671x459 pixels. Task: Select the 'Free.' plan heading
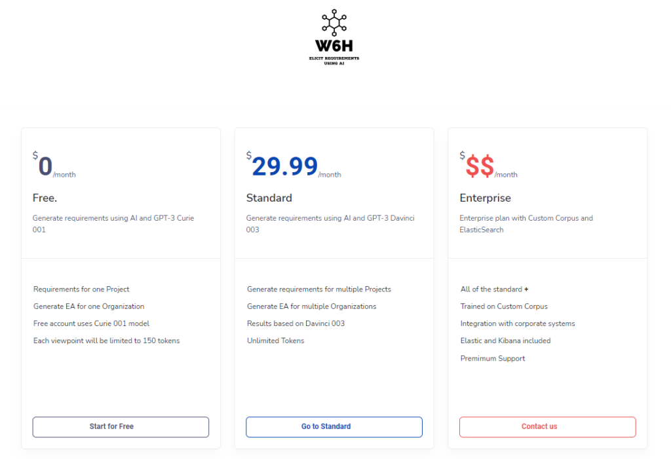click(45, 198)
